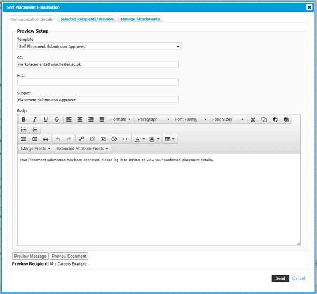Cut selected text with scissors icon
The image size is (317, 294).
point(253,119)
